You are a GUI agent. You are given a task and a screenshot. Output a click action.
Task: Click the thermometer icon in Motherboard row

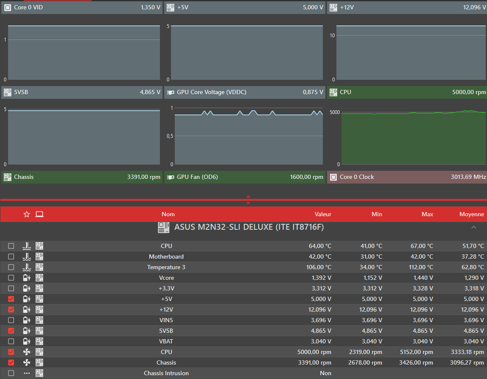27,257
